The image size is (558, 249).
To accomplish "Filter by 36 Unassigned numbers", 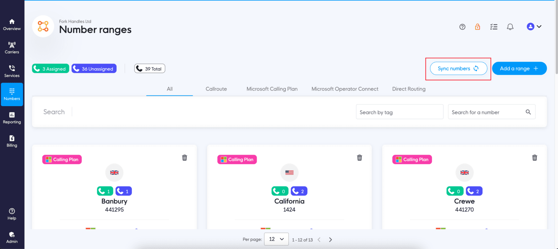I will [94, 69].
